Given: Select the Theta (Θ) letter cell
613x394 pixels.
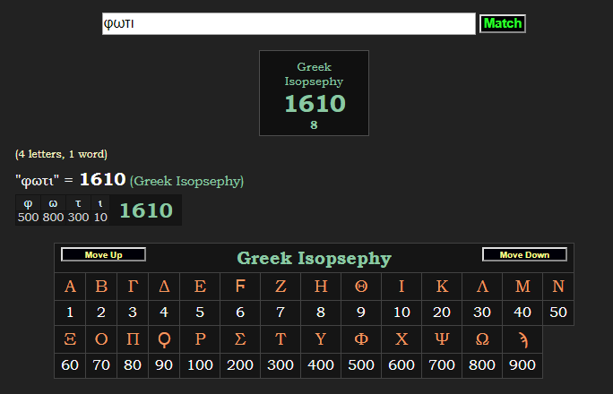Looking at the screenshot, I should [361, 287].
